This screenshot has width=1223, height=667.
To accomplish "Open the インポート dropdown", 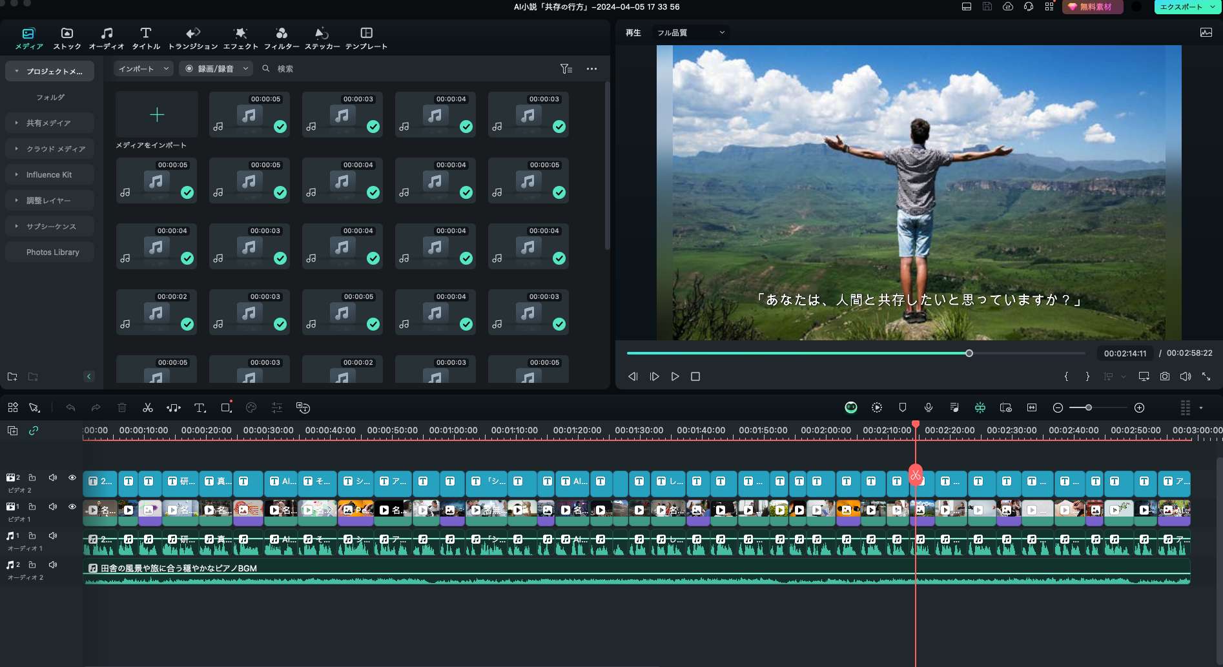I will pos(143,68).
